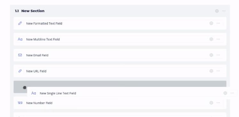This screenshot has width=239, height=117.
Task: Open settings gear for New URL Field
Action: tap(211, 71)
